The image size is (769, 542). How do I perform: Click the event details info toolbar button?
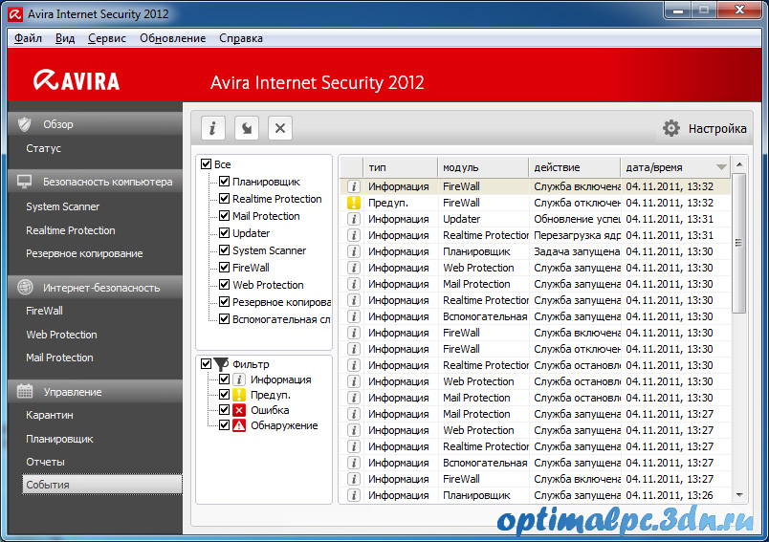point(213,128)
